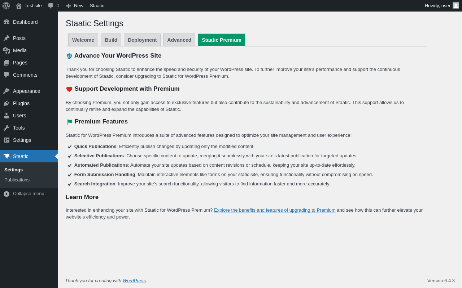Go to Posts in sidebar
The height and width of the screenshot is (288, 462).
pos(29,38)
